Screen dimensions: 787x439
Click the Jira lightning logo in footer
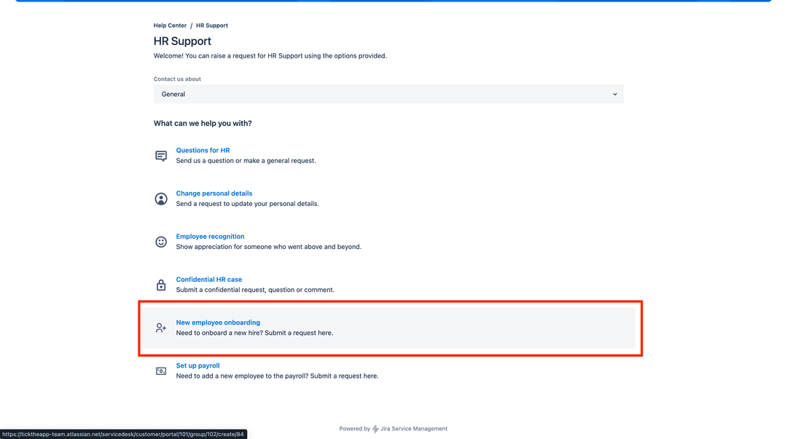click(x=375, y=429)
